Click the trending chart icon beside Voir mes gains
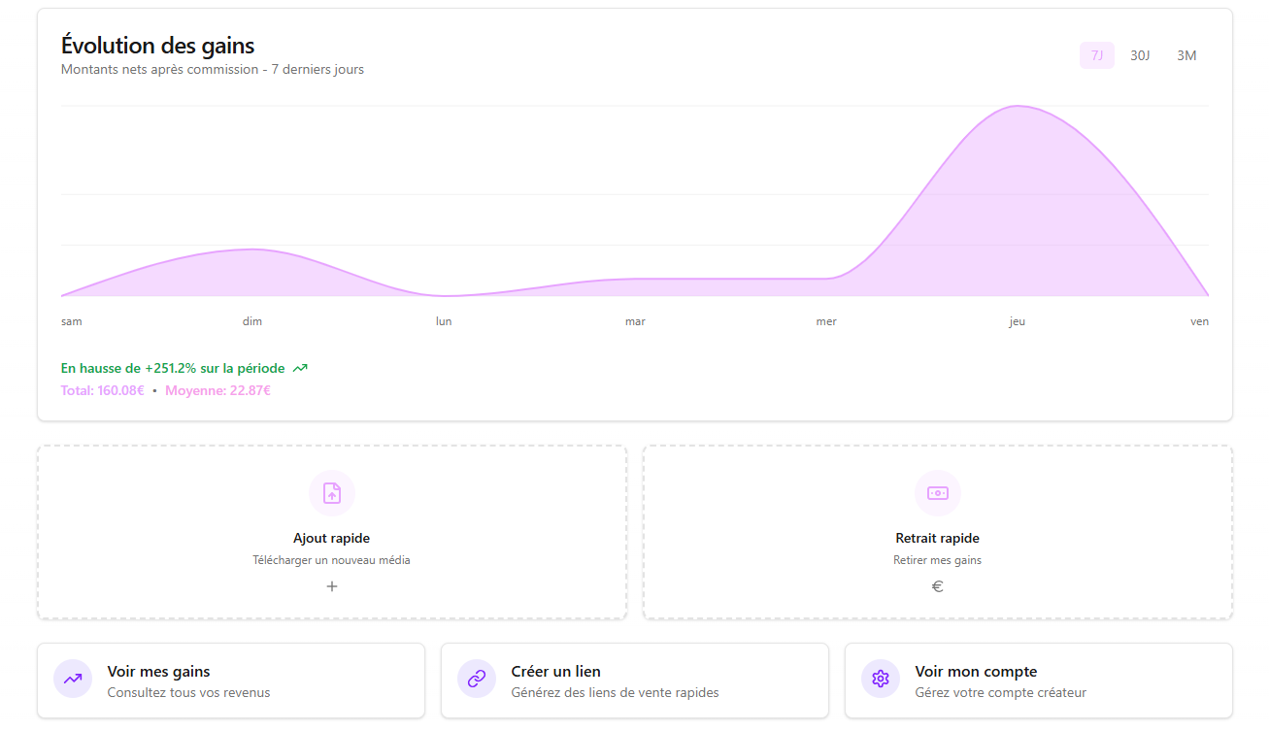Image resolution: width=1269 pixels, height=731 pixels. tap(73, 680)
